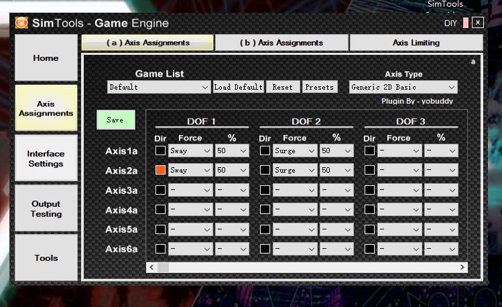Open Axis Type Generic 2D Basic dropdown
Viewport: 502px width, 307px height.
[x=403, y=87]
